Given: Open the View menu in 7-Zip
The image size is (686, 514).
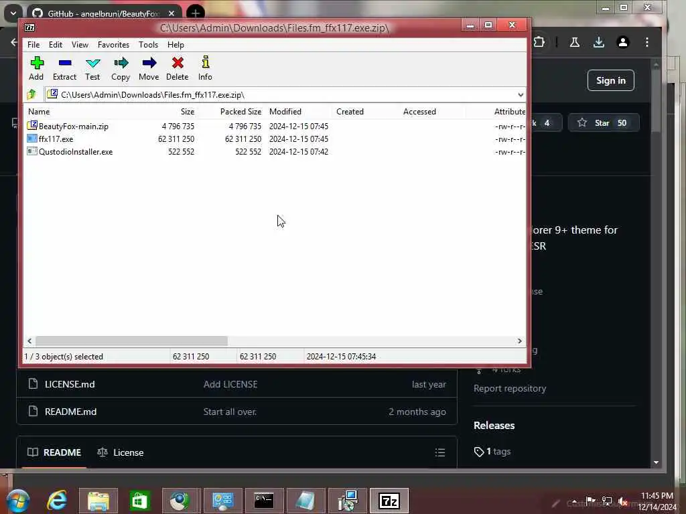Looking at the screenshot, I should pos(80,45).
